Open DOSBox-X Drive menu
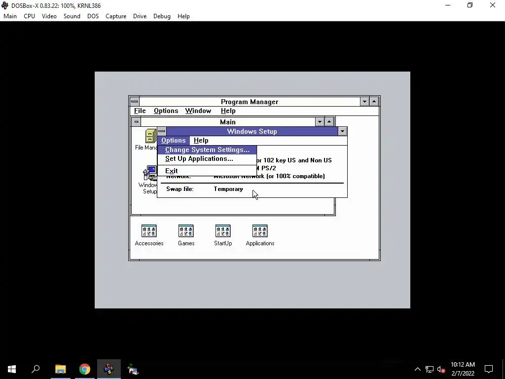Viewport: 505px width, 379px height. [x=140, y=16]
